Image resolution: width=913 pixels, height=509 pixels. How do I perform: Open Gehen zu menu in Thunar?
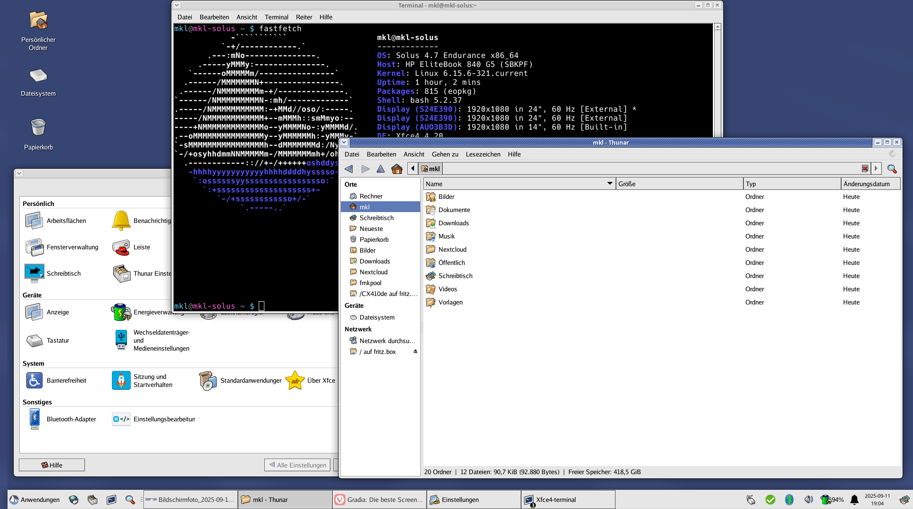point(445,154)
